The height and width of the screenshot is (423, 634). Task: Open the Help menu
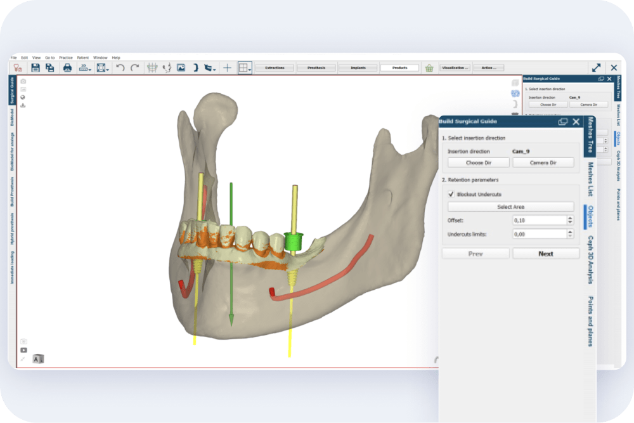point(116,58)
